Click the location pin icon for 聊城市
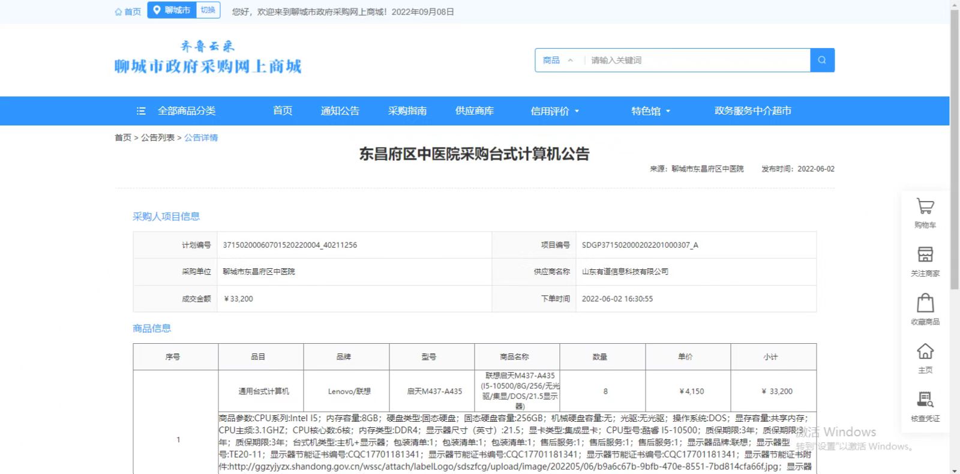The height and width of the screenshot is (474, 960). point(157,10)
